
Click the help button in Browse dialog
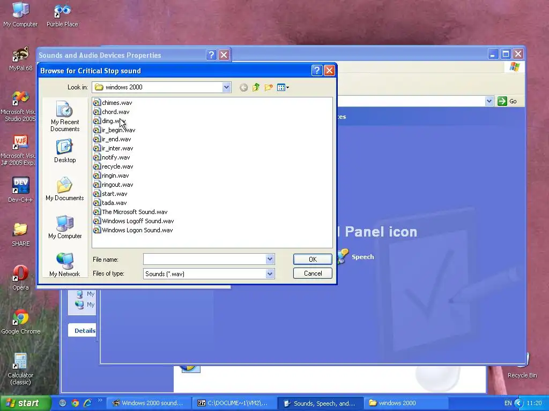(x=316, y=71)
